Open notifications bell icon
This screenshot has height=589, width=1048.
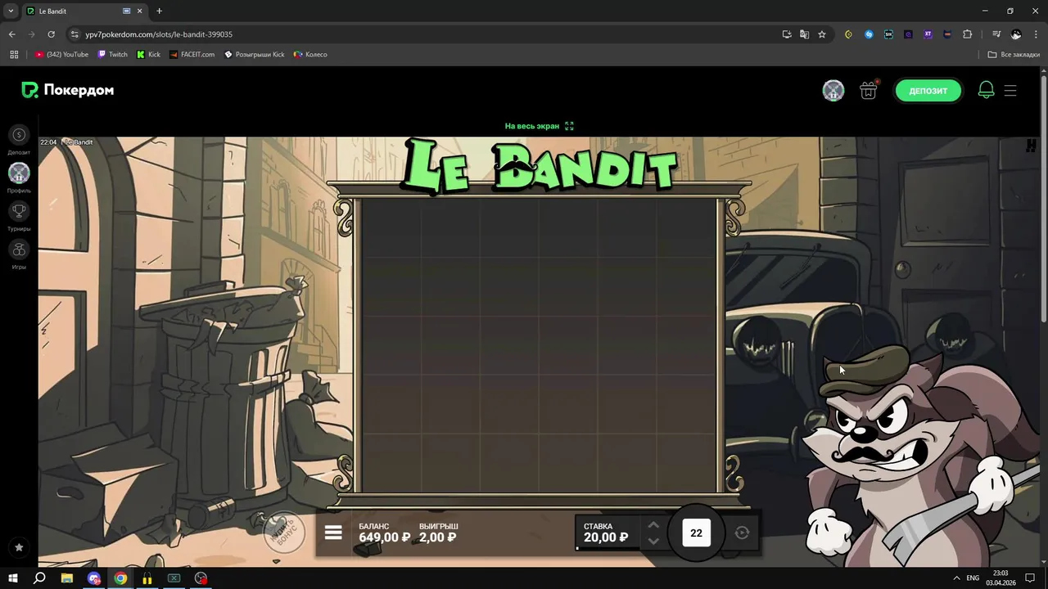tap(986, 91)
